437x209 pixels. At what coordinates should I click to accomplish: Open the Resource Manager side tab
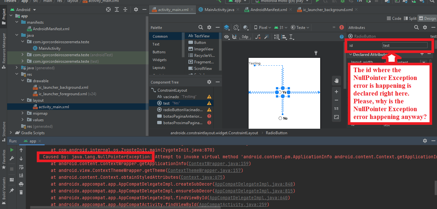pyautogui.click(x=4, y=50)
